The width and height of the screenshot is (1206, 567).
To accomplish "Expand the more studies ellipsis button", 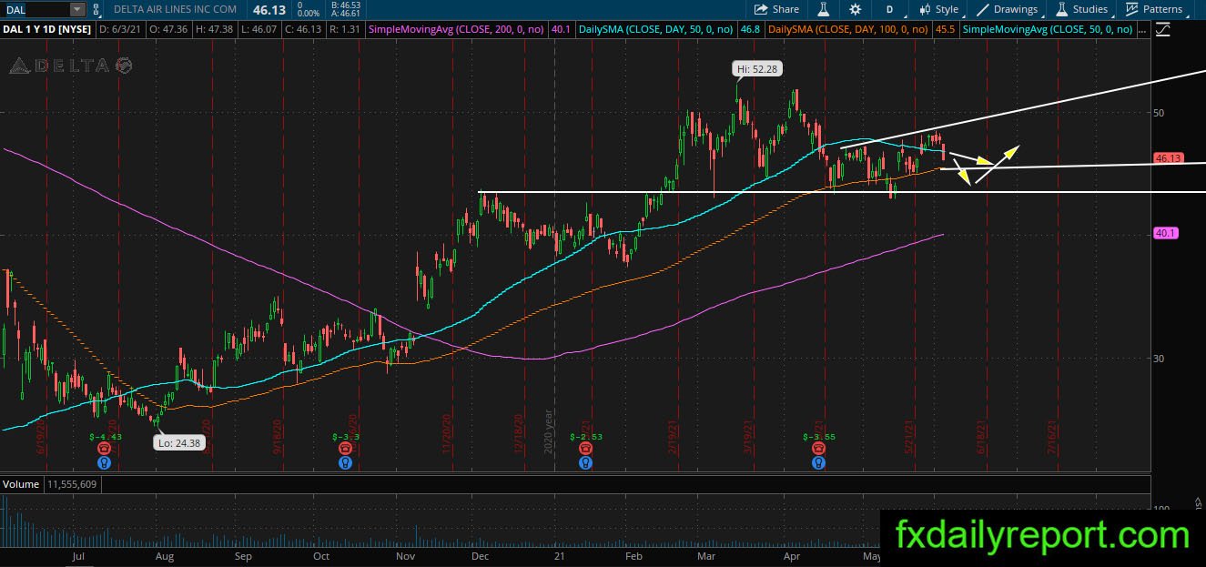I will tap(1141, 30).
